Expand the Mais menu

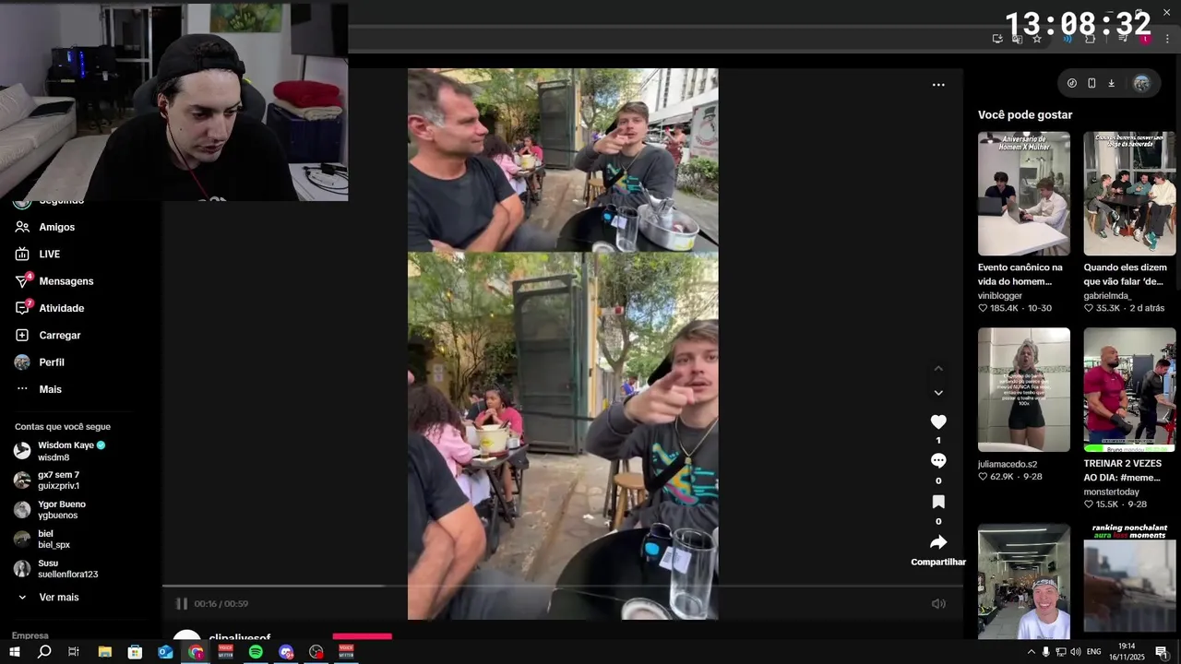50,389
